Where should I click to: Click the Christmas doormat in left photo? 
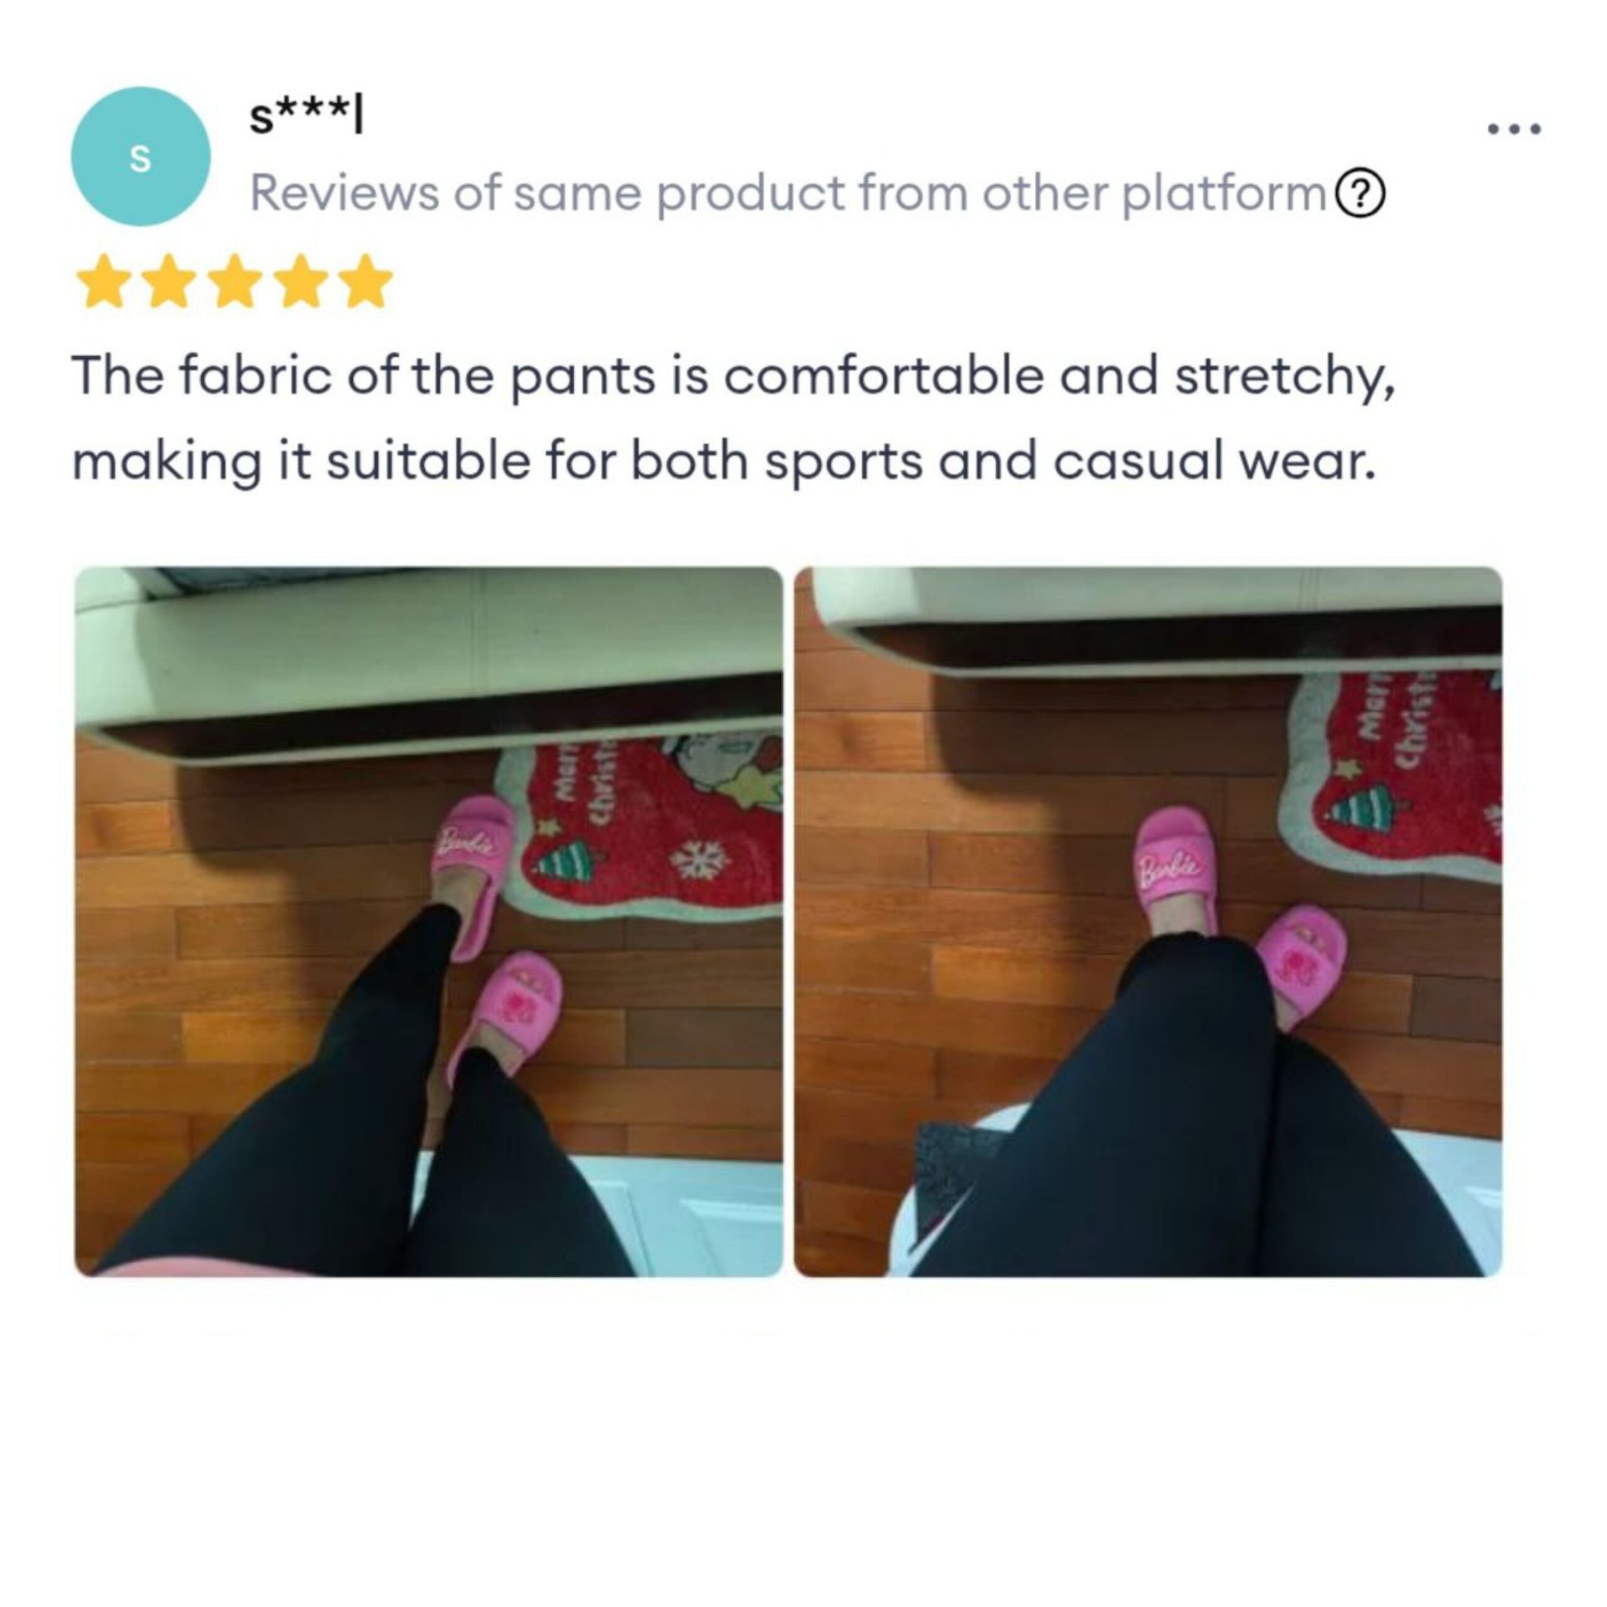coord(640,827)
